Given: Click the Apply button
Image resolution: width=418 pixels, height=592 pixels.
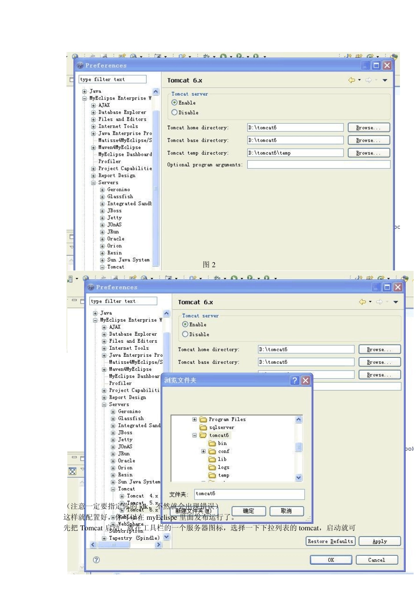Looking at the screenshot, I should coord(380,541).
